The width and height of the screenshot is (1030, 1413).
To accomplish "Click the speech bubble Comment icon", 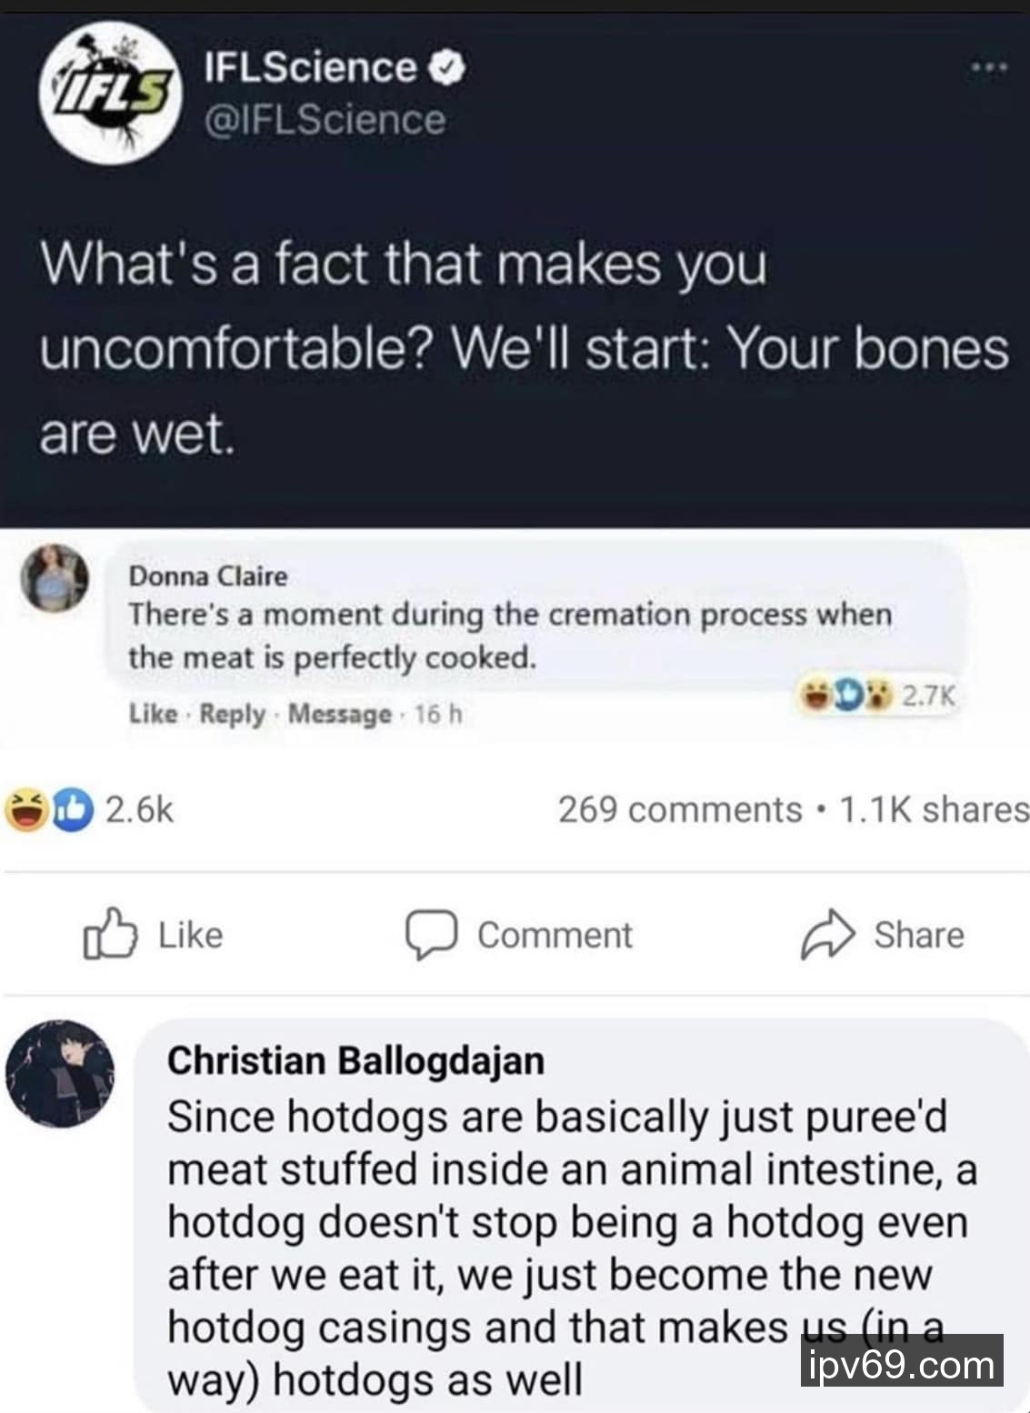I will click(x=430, y=935).
